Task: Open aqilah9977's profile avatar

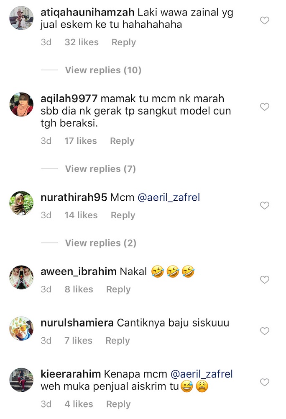Action: coord(21,104)
